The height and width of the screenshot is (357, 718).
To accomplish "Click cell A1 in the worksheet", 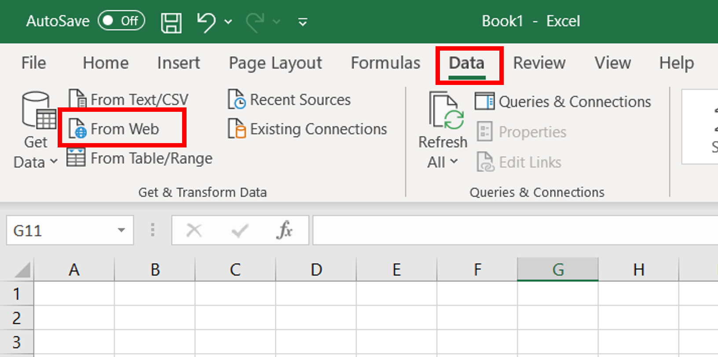I will 74,294.
